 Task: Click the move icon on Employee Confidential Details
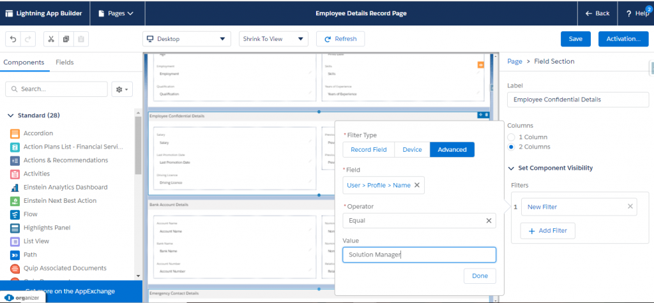(x=480, y=115)
